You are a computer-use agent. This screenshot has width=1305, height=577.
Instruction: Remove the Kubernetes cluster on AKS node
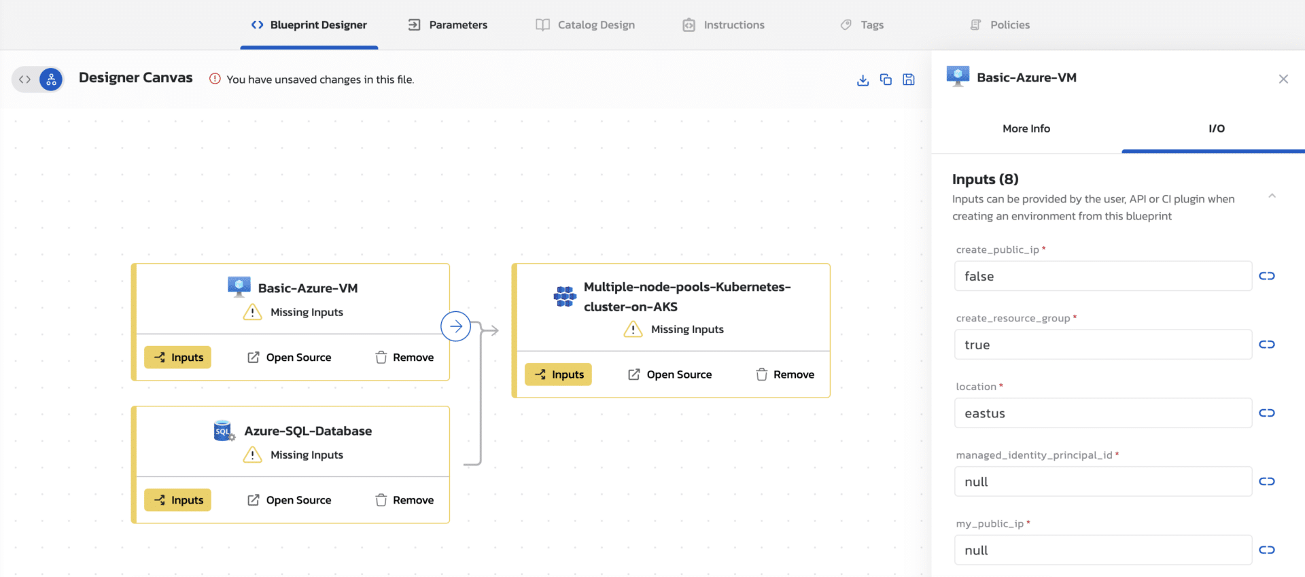tap(785, 374)
